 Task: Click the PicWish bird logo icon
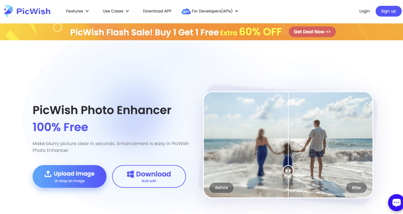point(9,11)
